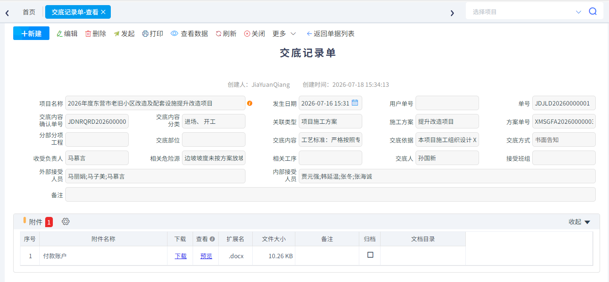
Task: Click the 发起 send toolbar item
Action: click(x=124, y=34)
